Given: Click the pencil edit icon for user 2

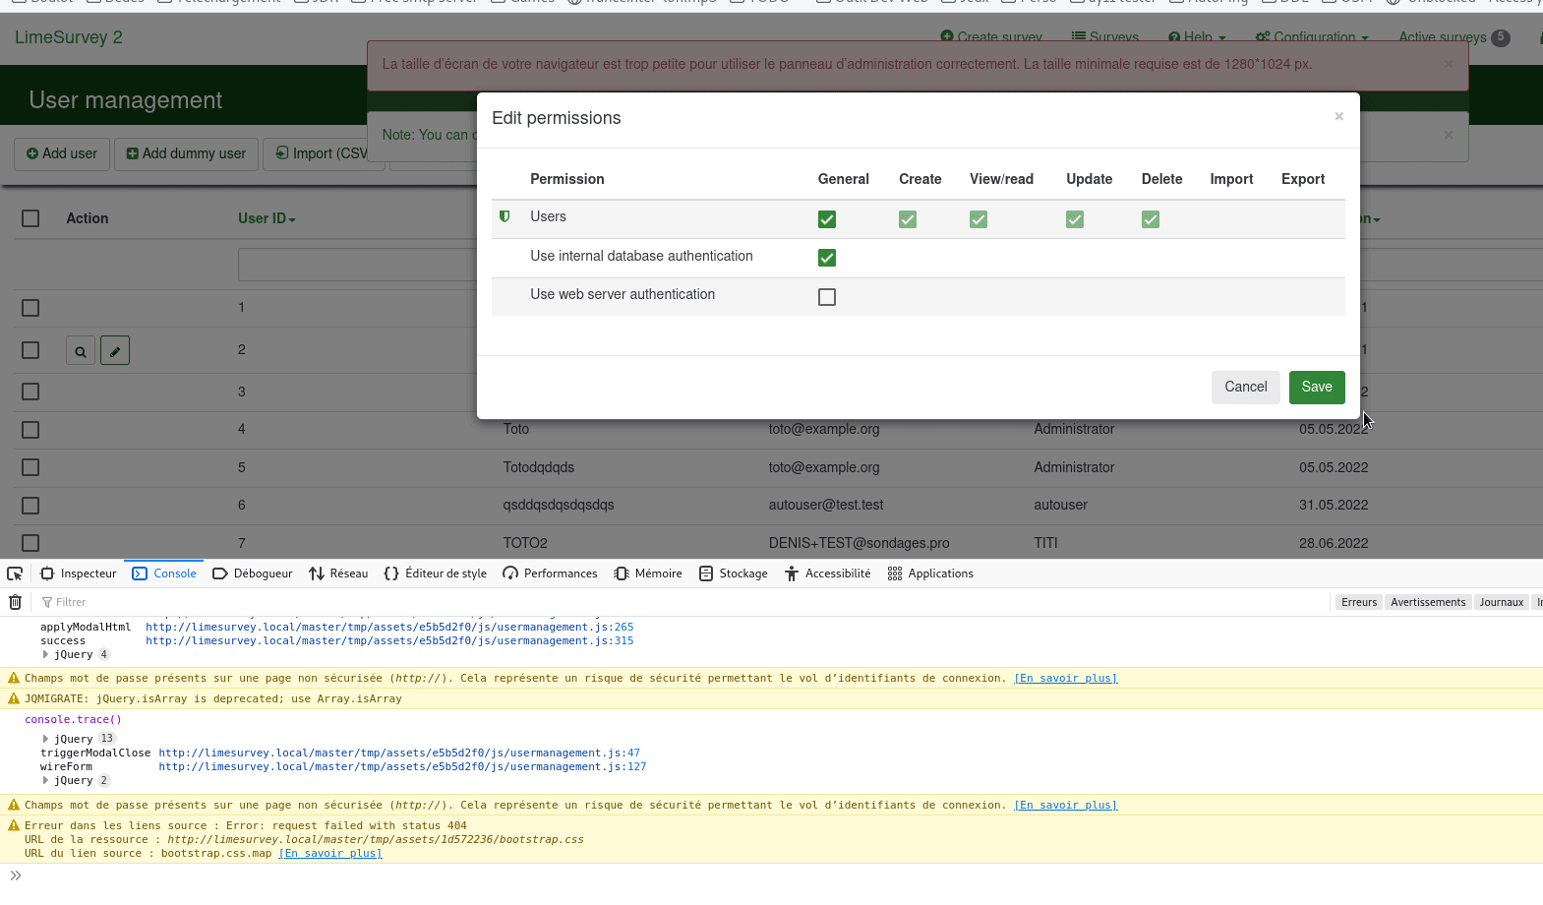Looking at the screenshot, I should 115,351.
